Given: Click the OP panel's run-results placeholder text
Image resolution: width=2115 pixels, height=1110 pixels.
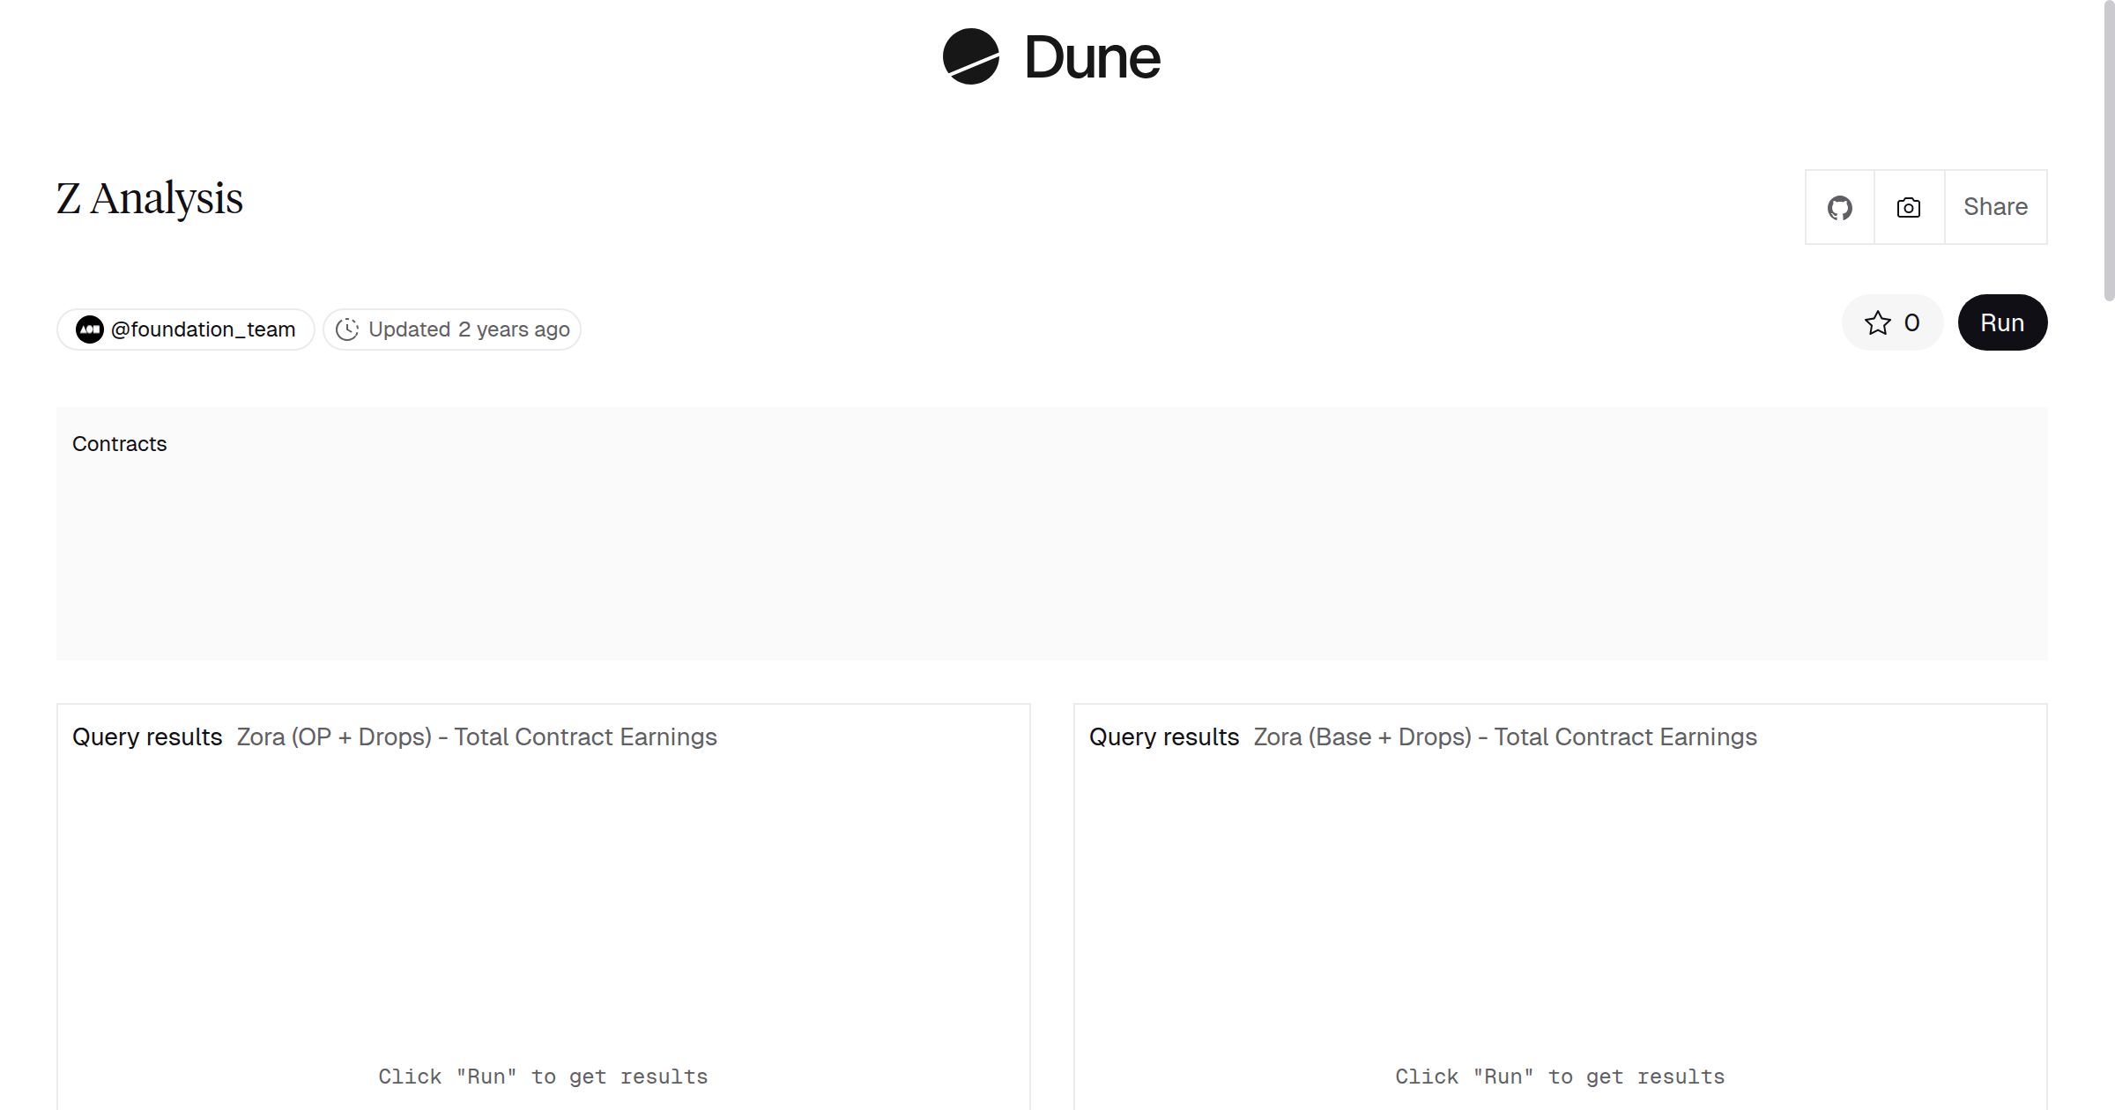Looking at the screenshot, I should [543, 1077].
